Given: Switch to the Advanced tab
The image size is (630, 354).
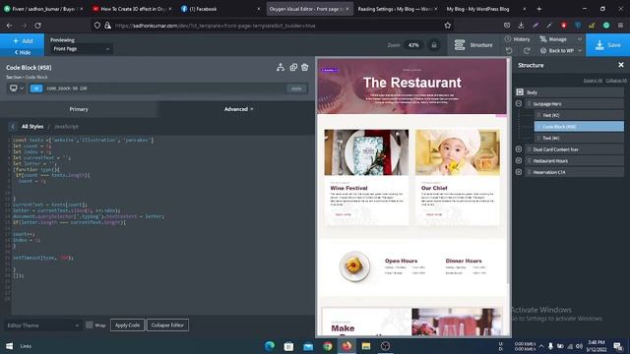Looking at the screenshot, I should 238,109.
